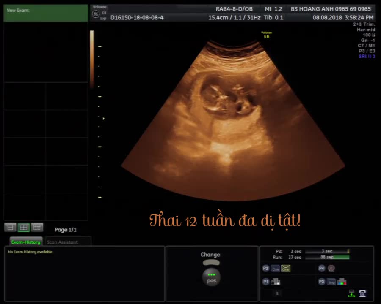Click the depth readout 15.4cm / 1.1 / 31Hz
The height and width of the screenshot is (304, 381).
tap(235, 17)
